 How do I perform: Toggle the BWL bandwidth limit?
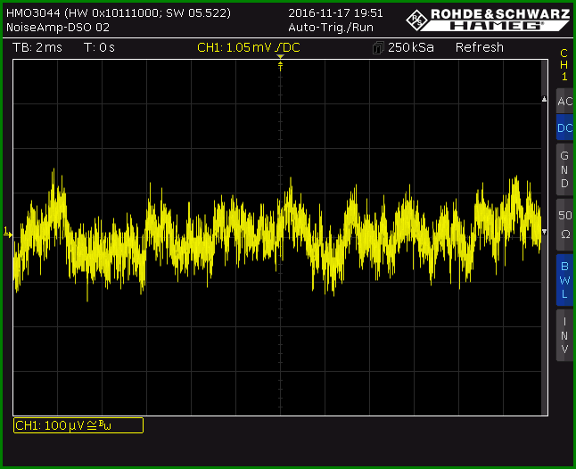pyautogui.click(x=565, y=279)
